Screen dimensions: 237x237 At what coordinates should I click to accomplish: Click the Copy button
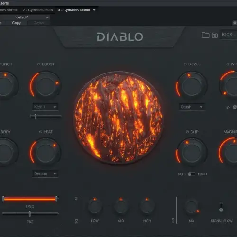[17, 23]
